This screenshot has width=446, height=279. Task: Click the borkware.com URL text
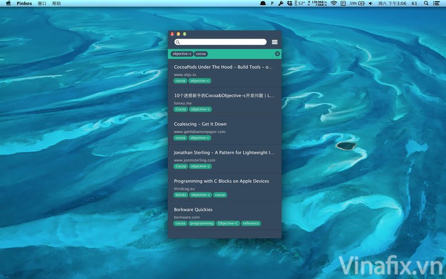click(187, 217)
